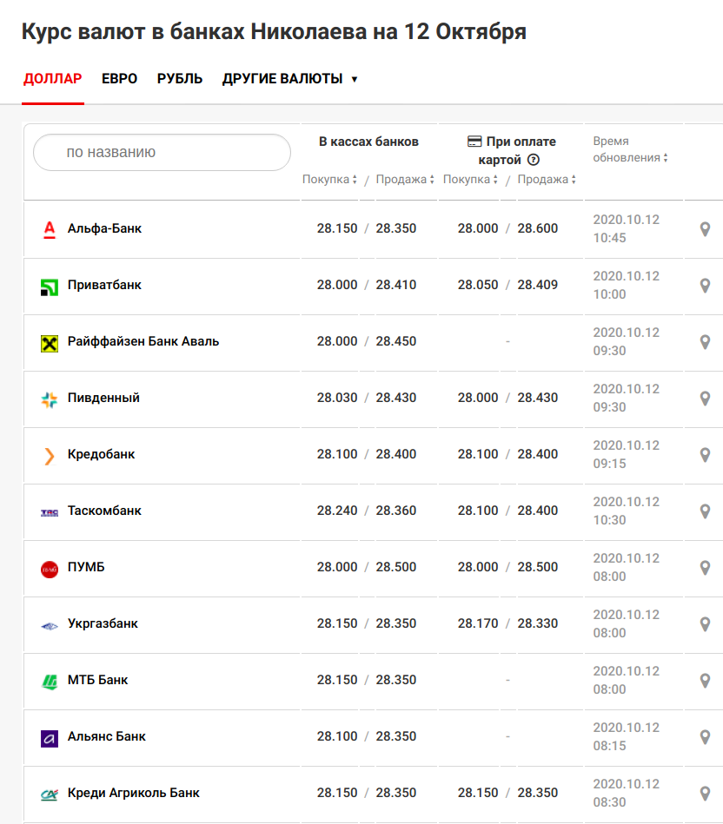Click the Пивденный location pin
The image size is (723, 824).
click(705, 399)
